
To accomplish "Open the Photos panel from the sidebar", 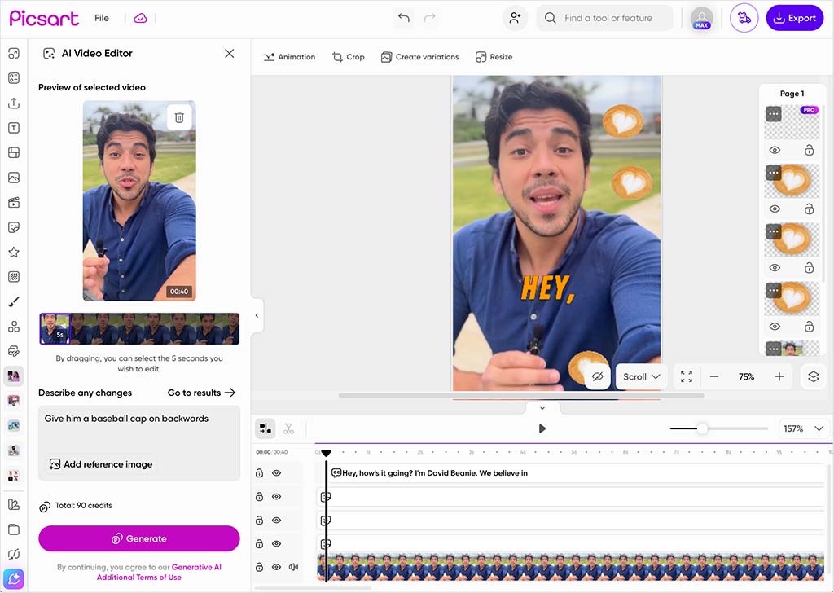I will pos(13,178).
